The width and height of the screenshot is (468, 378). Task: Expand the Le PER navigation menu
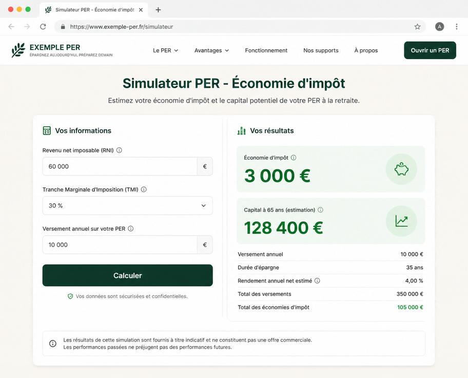[165, 50]
